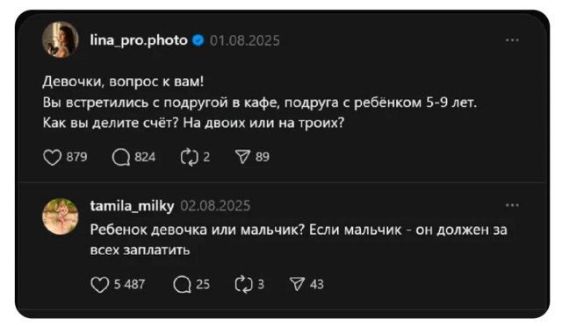Click lina_pro.photo avatar picture
Image resolution: width=562 pixels, height=326 pixels.
(x=61, y=39)
